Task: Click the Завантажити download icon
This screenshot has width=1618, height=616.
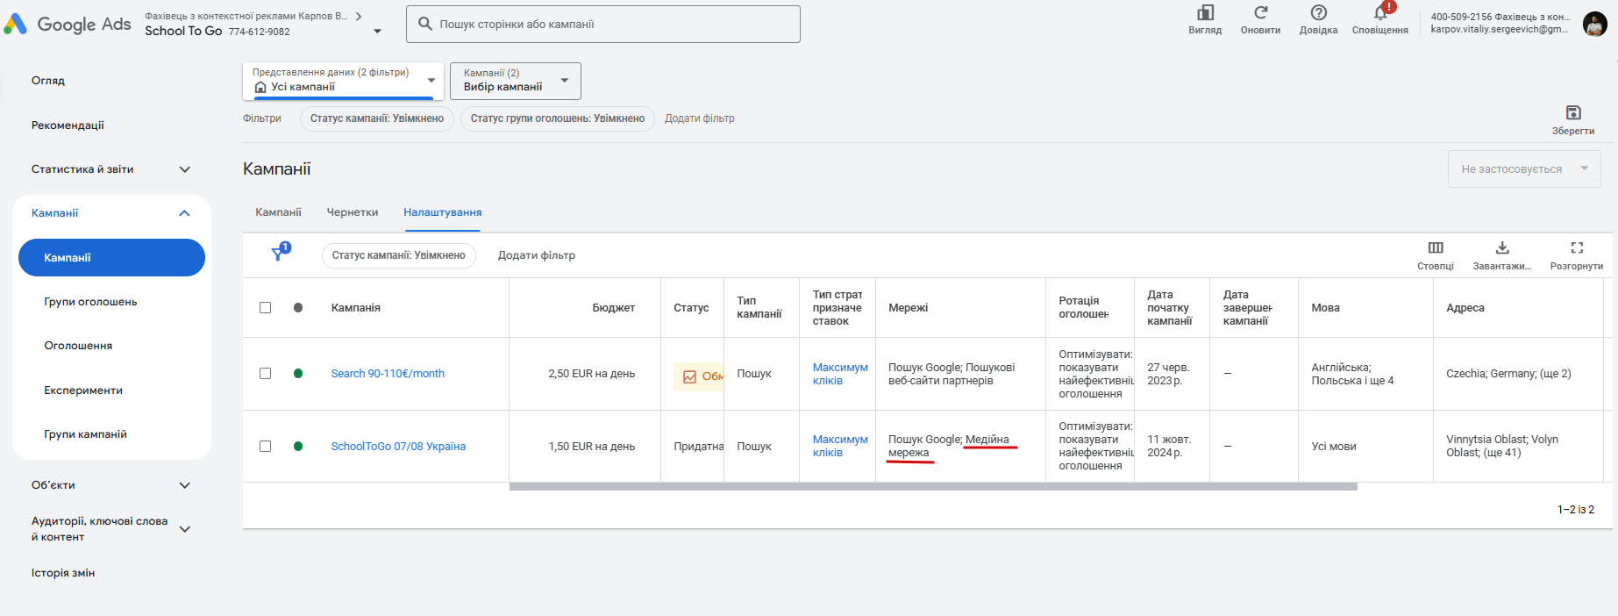Action: tap(1502, 247)
